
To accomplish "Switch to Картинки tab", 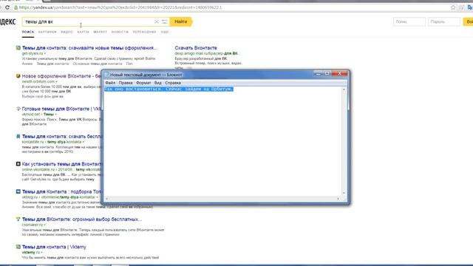I will click(x=47, y=32).
